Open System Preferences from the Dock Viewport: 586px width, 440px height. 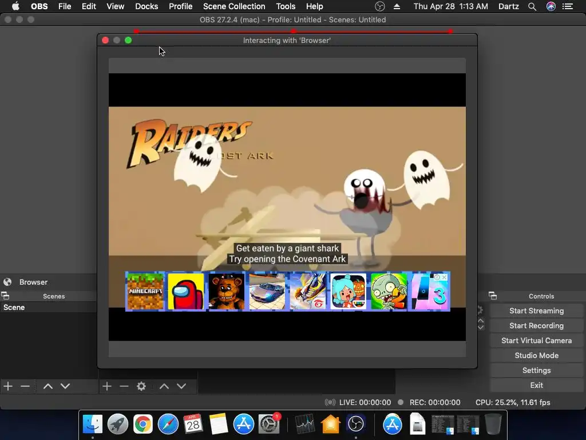269,424
